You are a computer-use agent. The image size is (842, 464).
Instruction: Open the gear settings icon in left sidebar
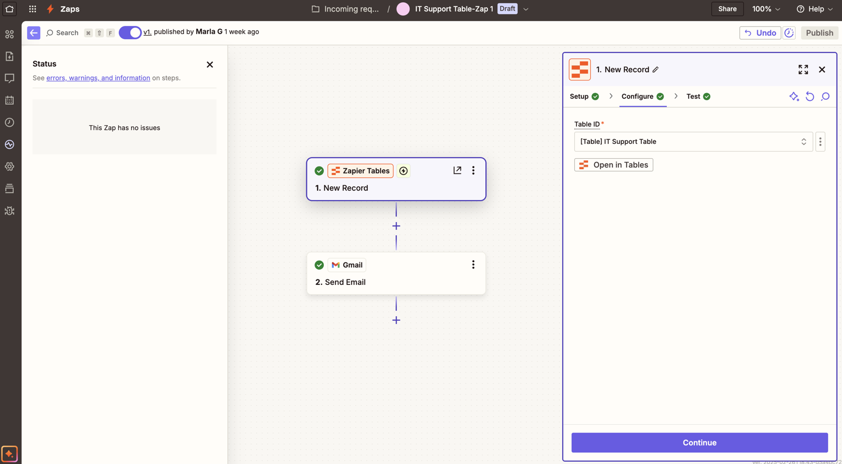9,166
